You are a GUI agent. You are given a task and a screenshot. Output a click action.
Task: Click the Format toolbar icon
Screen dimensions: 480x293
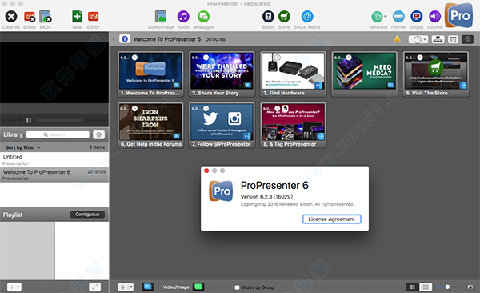[398, 17]
